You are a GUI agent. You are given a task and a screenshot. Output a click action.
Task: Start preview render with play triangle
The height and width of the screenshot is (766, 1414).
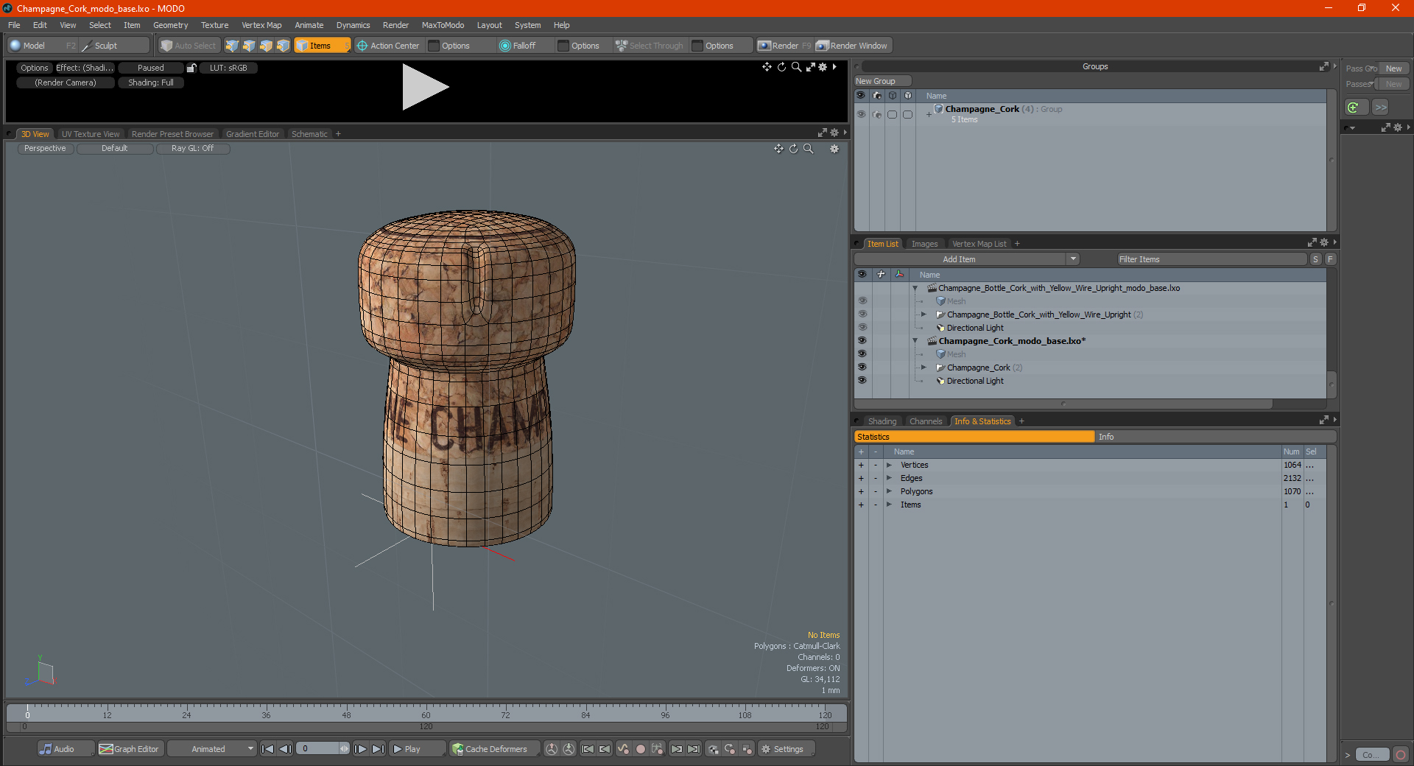click(425, 87)
